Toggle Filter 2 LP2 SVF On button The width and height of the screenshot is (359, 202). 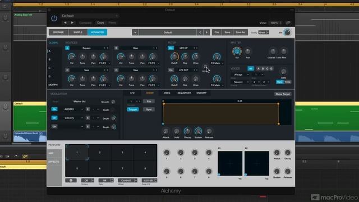[171, 70]
